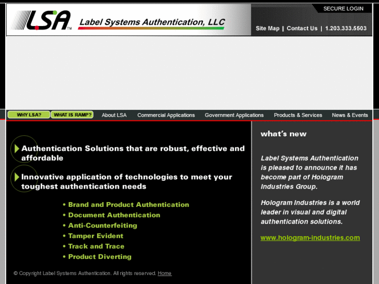Click the what's new heading
The width and height of the screenshot is (379, 284).
[x=284, y=133]
